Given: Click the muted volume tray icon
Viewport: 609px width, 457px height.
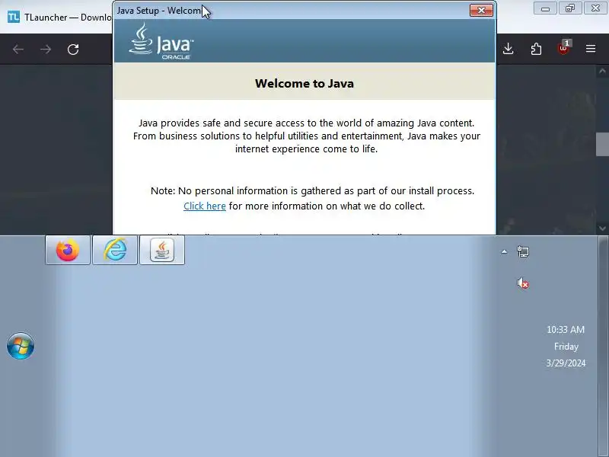Looking at the screenshot, I should click(523, 283).
